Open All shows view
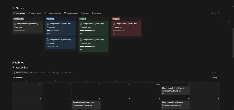The width and height of the screenshot is (234, 110). coord(96,13)
